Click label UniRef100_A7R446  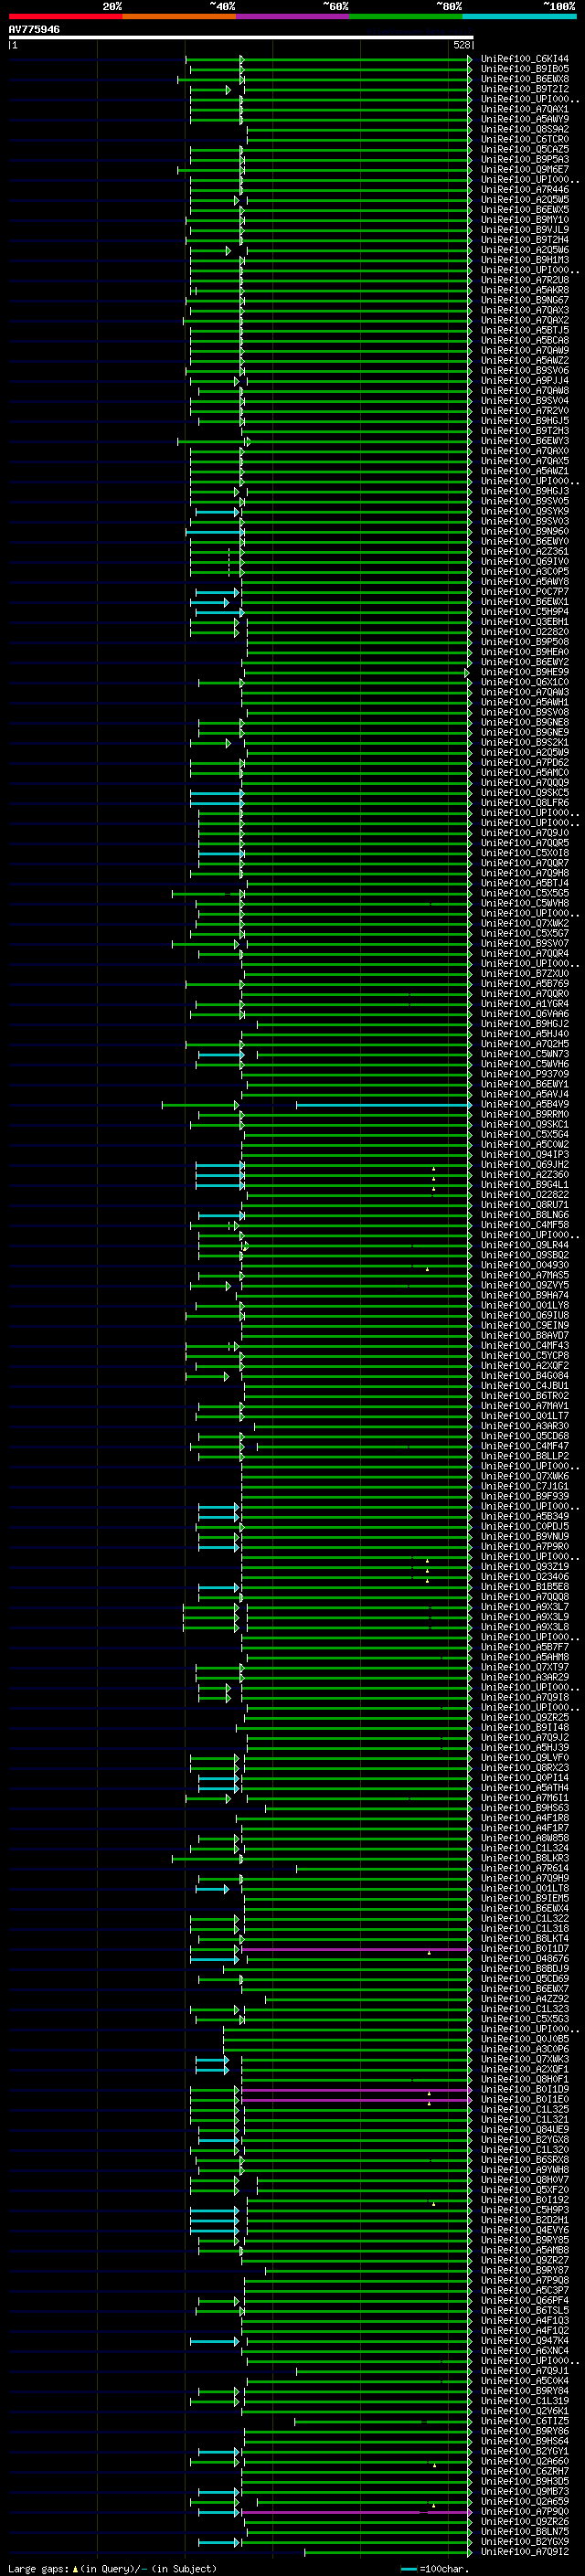coord(525,189)
